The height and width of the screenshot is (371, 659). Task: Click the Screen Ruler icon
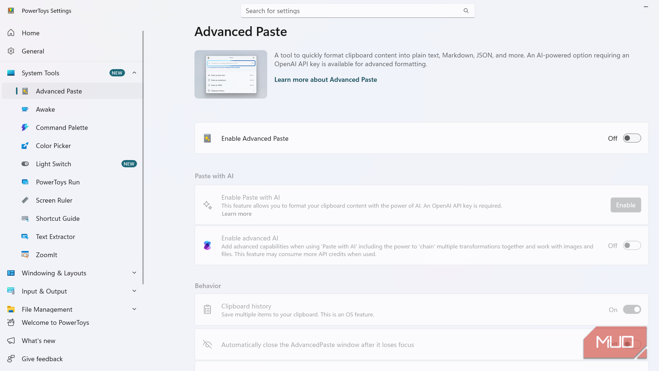(25, 200)
